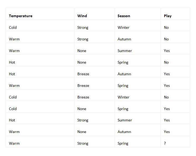196x156 pixels.
Task: Click No in the Hot, None, Spring row
Action: [166, 62]
